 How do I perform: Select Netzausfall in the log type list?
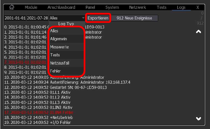60,63
